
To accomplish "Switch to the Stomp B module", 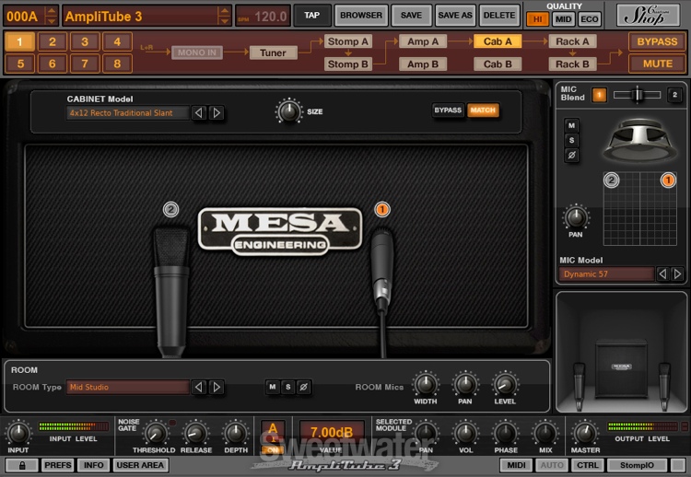I will click(x=348, y=64).
